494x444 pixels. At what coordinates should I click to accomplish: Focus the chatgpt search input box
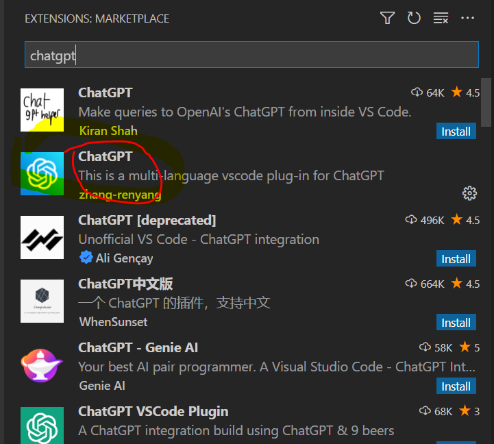[x=251, y=55]
